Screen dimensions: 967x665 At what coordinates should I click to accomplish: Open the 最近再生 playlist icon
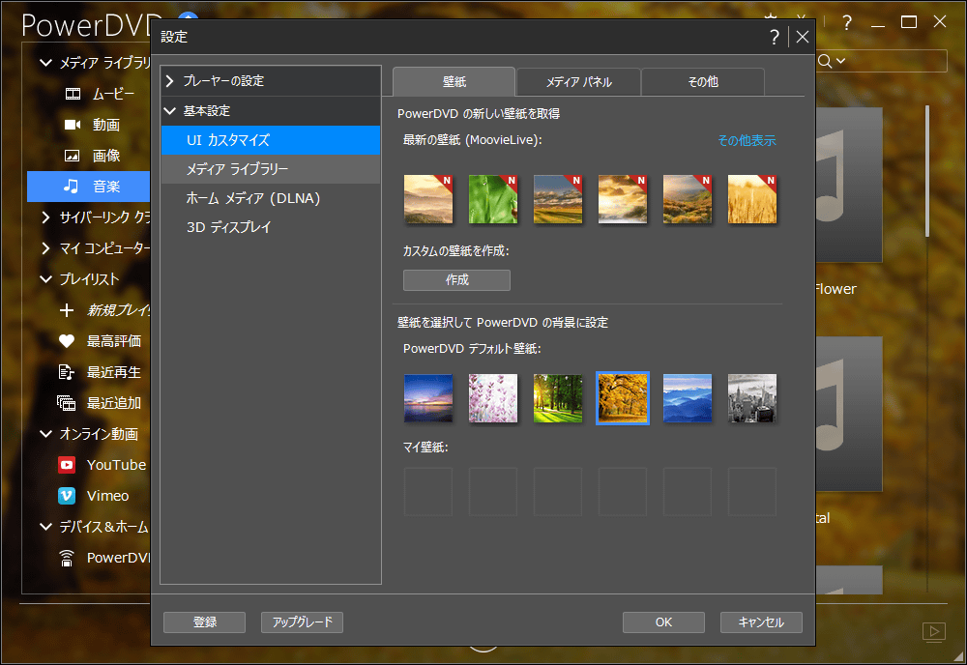click(x=66, y=371)
